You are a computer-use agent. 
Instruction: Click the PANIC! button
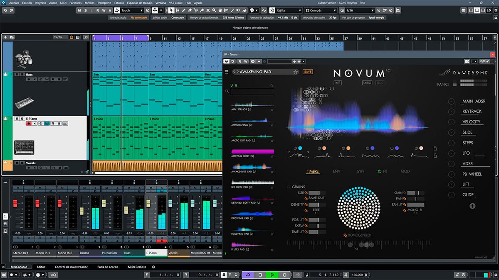tap(442, 84)
